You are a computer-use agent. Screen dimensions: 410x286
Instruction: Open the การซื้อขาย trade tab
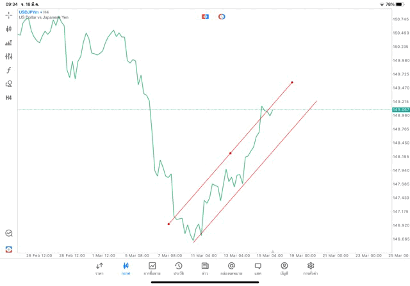(x=152, y=269)
